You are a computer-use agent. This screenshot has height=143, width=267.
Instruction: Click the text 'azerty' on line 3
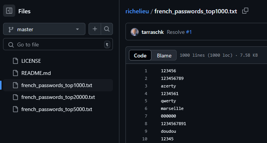coord(169,86)
